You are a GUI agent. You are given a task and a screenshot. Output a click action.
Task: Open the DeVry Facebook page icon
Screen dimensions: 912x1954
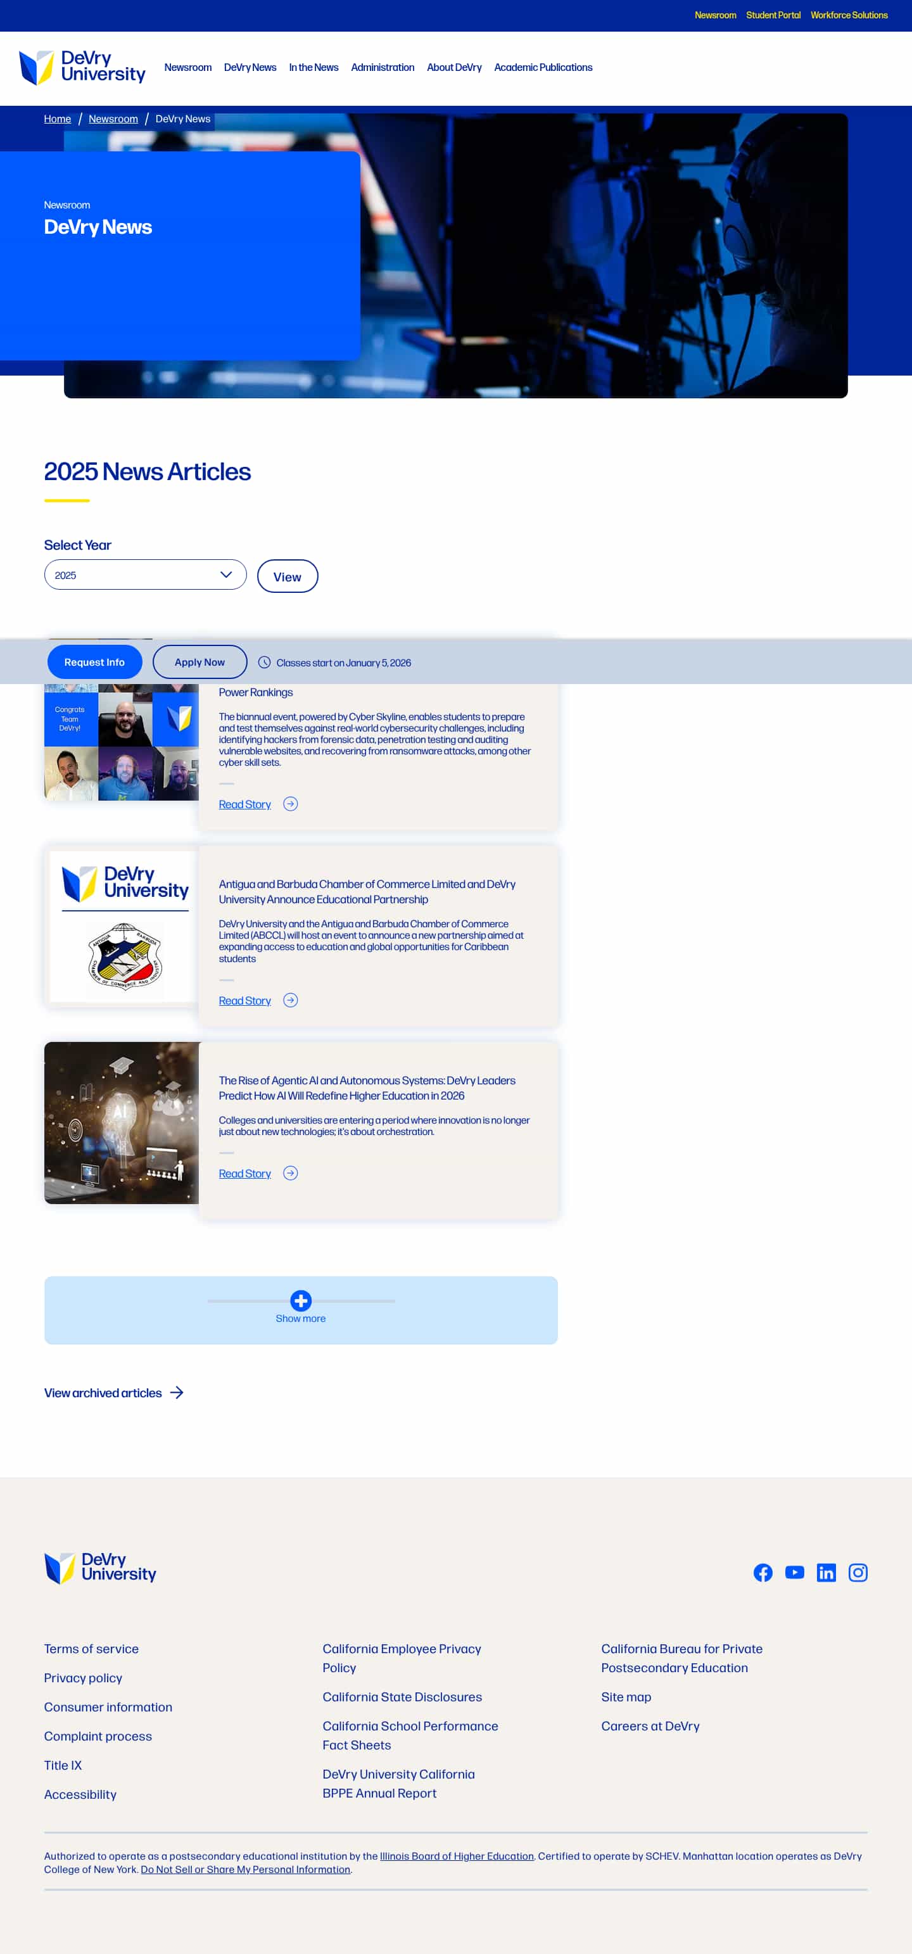763,1573
